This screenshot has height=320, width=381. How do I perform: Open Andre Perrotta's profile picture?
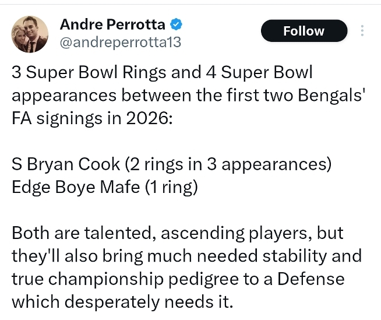30,34
